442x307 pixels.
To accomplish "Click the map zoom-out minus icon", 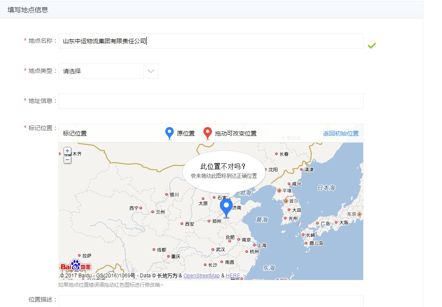I will click(x=67, y=160).
